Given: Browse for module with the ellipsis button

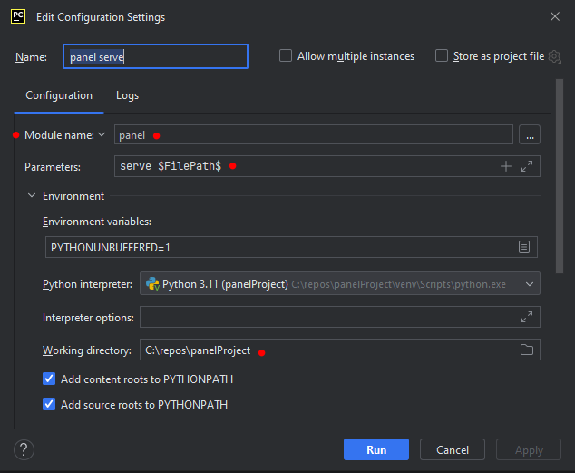Looking at the screenshot, I should tap(530, 134).
